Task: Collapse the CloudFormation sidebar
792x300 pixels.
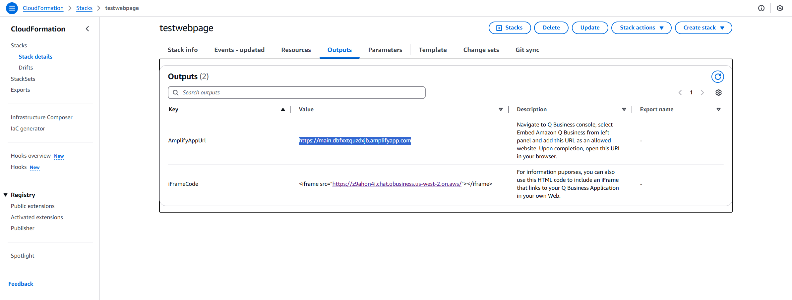Action: [87, 29]
